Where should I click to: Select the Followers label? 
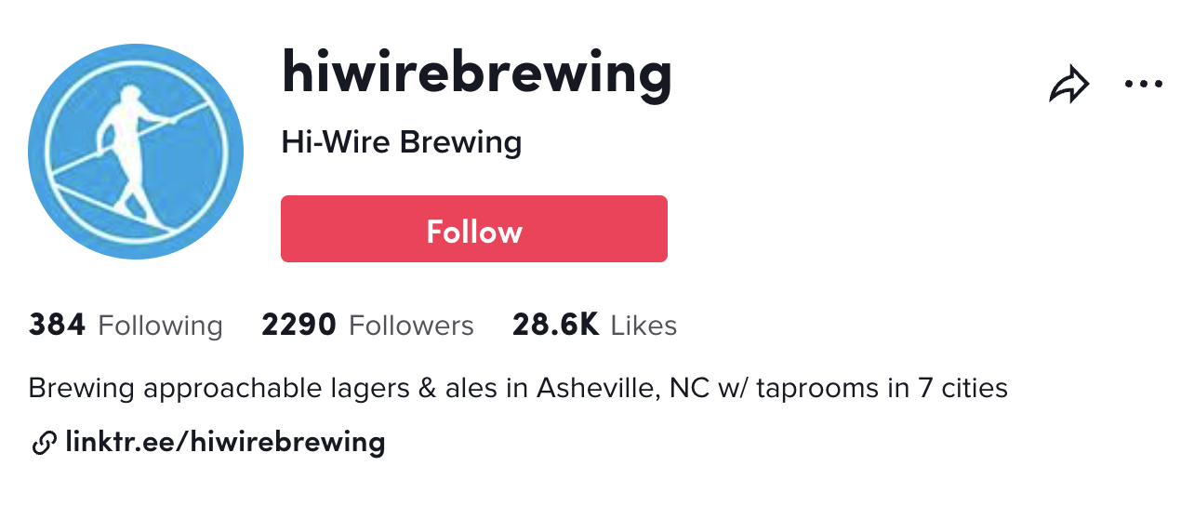[411, 326]
